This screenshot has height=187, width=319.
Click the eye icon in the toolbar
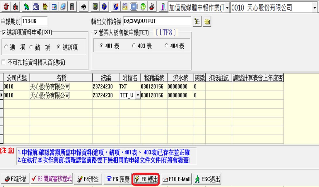tap(83, 7)
